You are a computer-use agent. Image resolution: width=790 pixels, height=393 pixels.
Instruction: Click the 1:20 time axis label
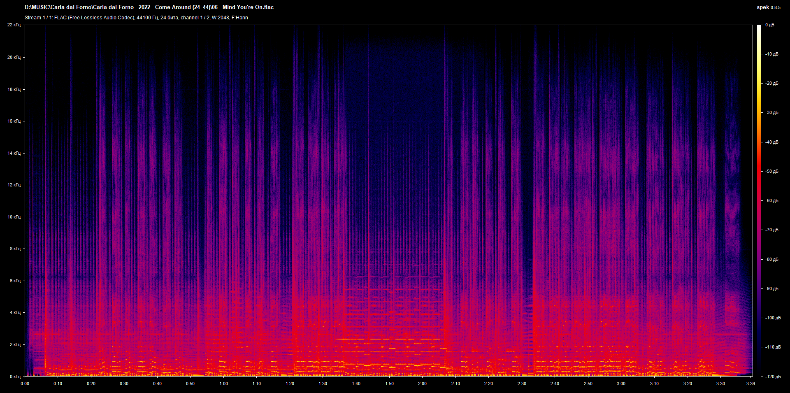[x=290, y=384]
